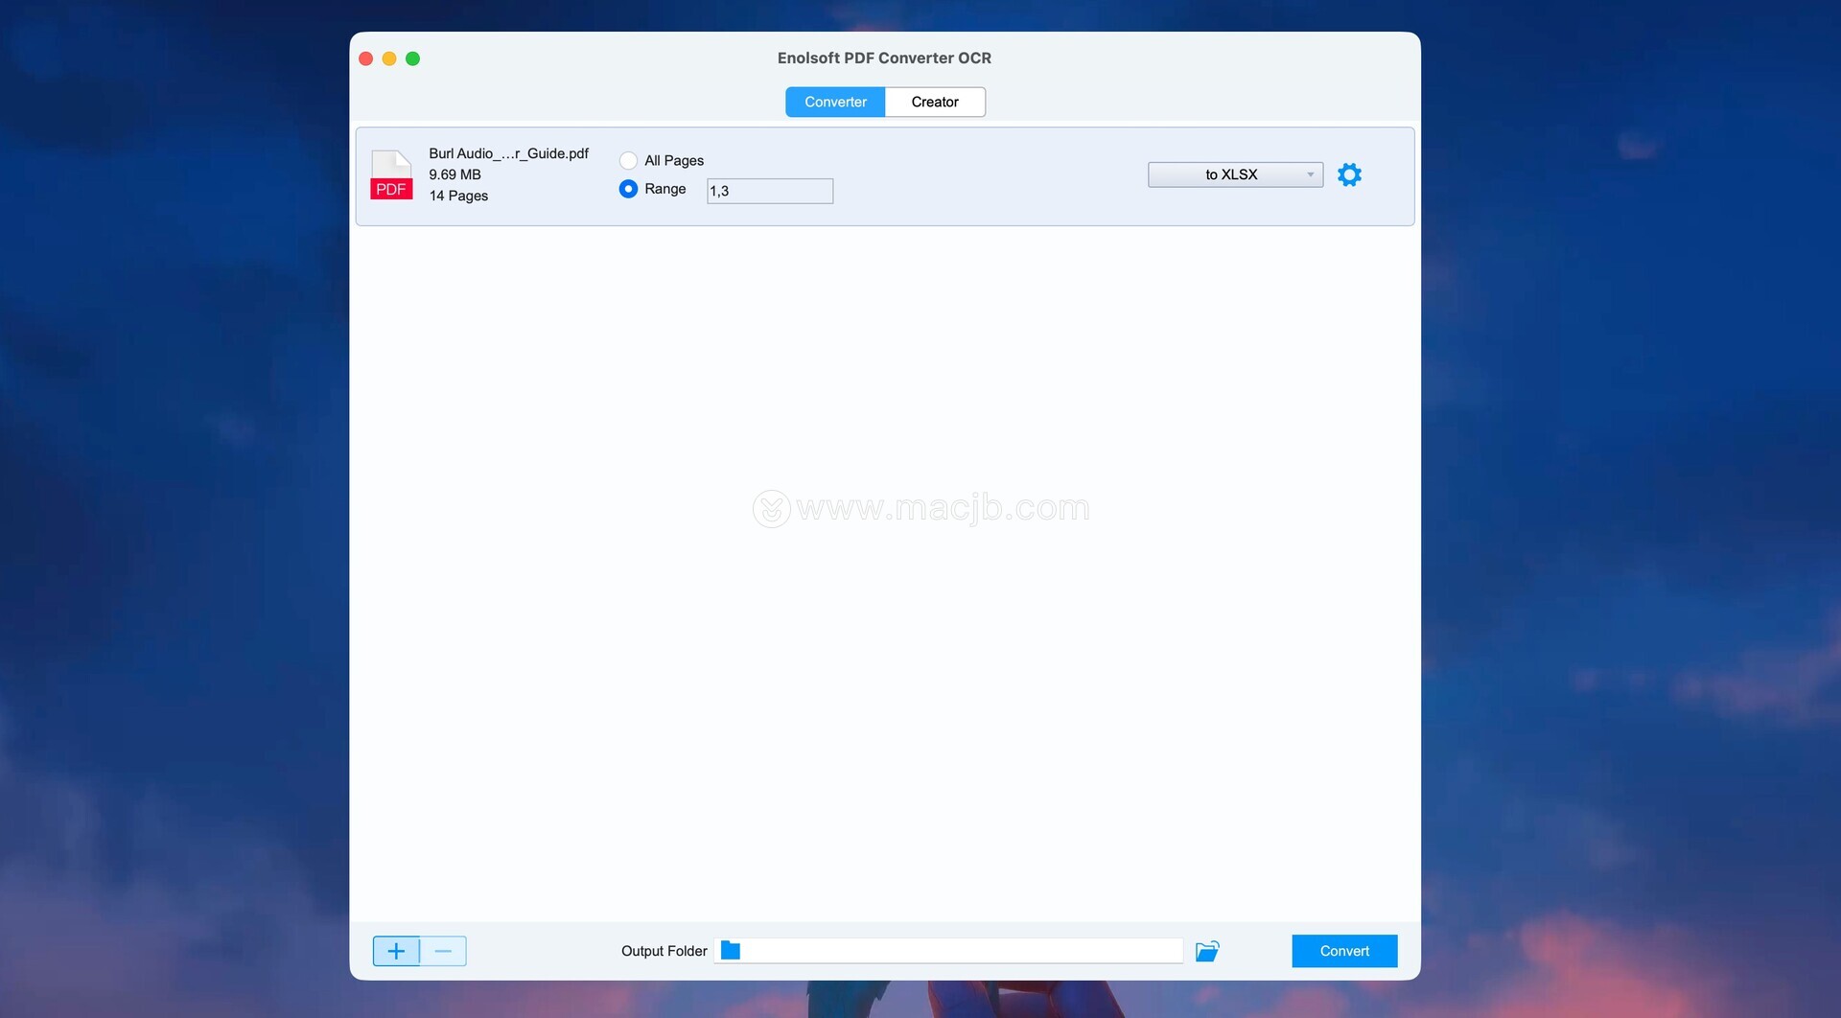Maximize the window with the green button
1841x1018 pixels.
[412, 58]
